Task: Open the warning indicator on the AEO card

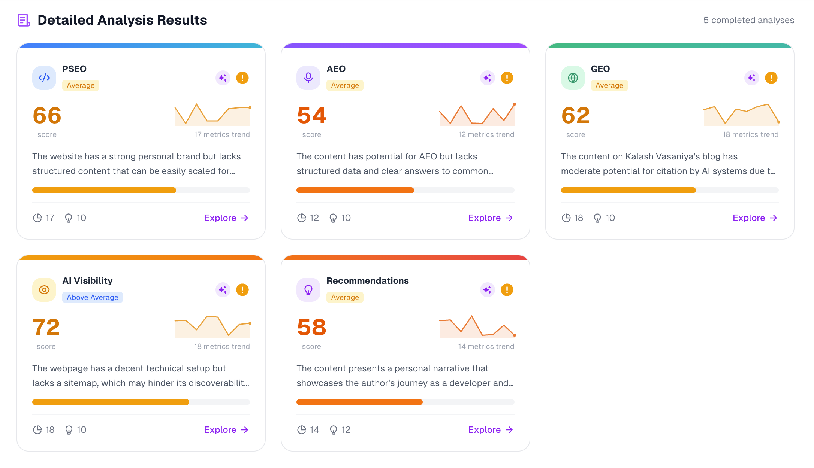Action: tap(507, 78)
